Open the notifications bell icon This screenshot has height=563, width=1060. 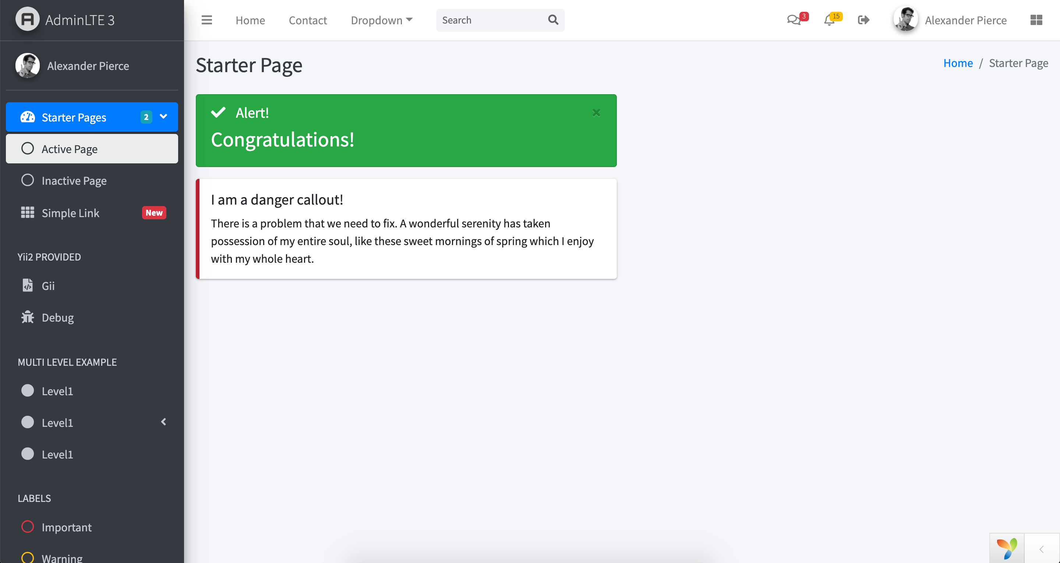[x=829, y=20]
